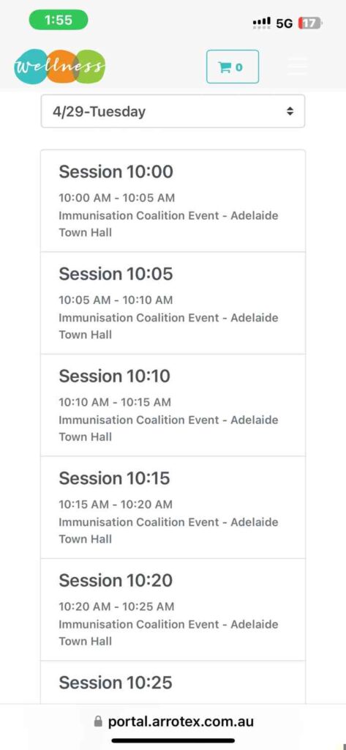
Task: Click the date selector up-down arrows
Action: tap(290, 111)
